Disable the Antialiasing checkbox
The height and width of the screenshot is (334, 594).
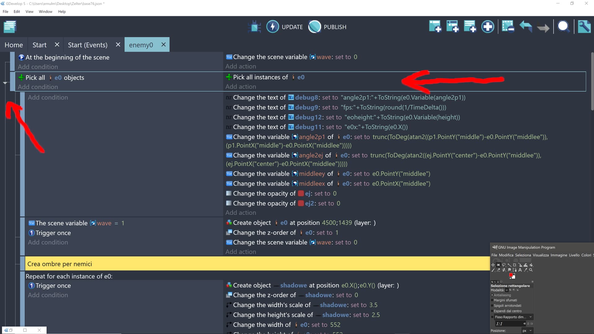tap(493, 295)
